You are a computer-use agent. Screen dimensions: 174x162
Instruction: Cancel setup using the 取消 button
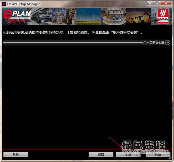click(158, 154)
